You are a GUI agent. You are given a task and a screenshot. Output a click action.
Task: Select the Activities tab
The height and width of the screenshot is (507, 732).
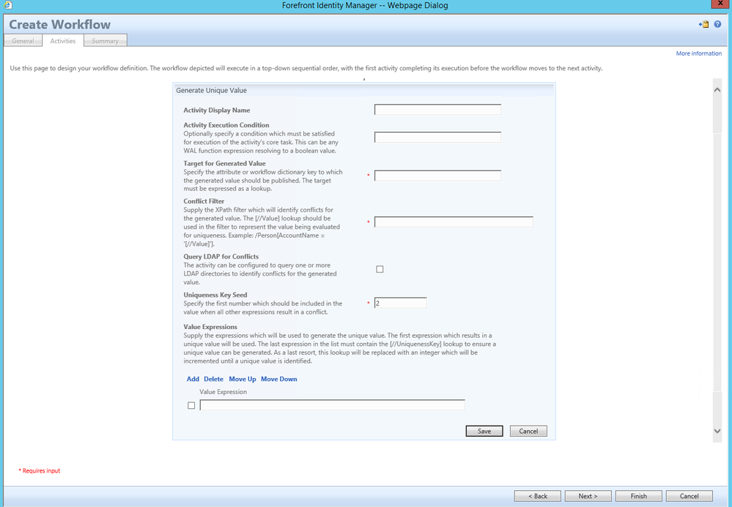point(63,40)
